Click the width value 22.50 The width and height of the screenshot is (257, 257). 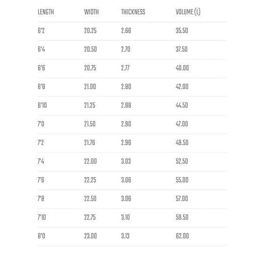[90, 198]
